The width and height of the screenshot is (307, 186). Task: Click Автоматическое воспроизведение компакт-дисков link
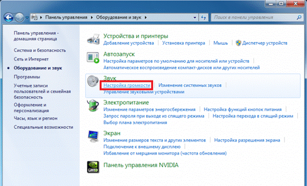(x=181, y=68)
